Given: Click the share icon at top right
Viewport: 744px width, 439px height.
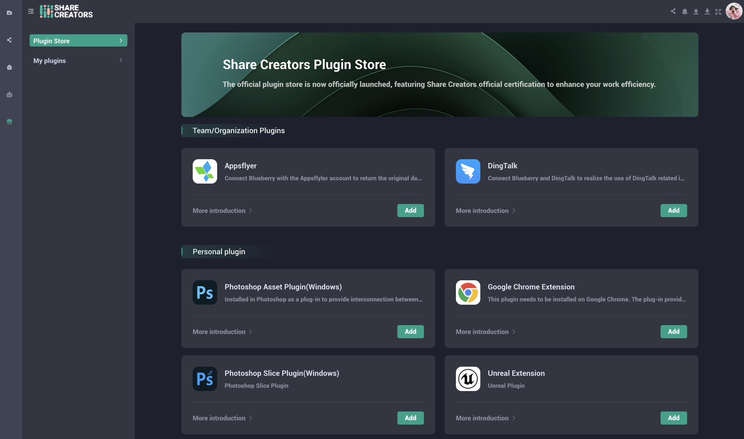Looking at the screenshot, I should click(x=673, y=12).
